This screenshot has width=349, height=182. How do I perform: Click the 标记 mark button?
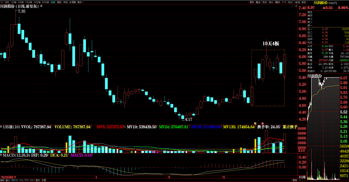[291, 2]
